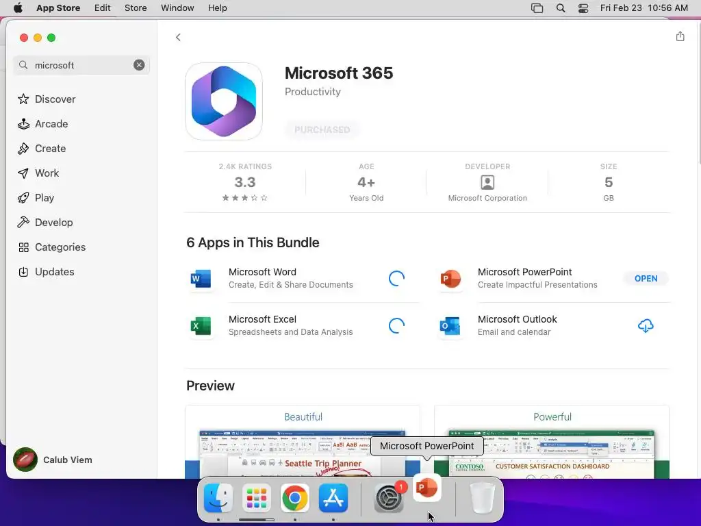
Task: Click the Microsoft Excel download progress spinner
Action: 396,325
